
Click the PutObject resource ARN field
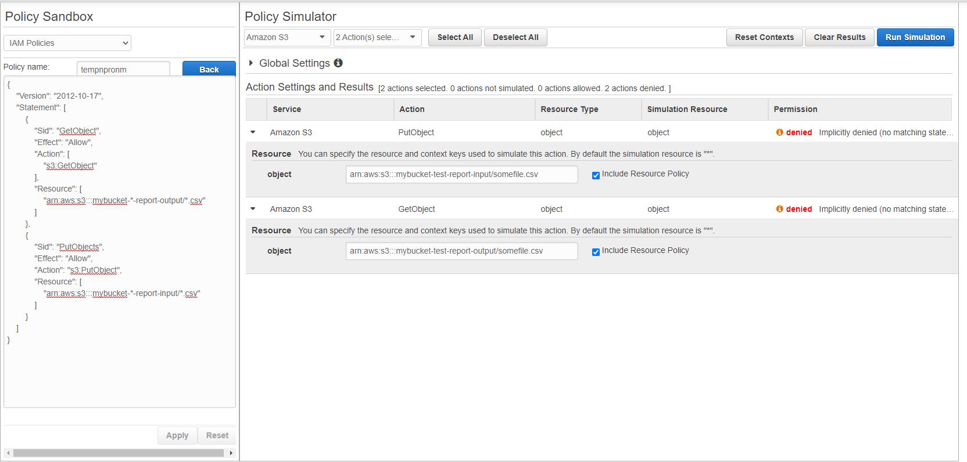click(461, 174)
